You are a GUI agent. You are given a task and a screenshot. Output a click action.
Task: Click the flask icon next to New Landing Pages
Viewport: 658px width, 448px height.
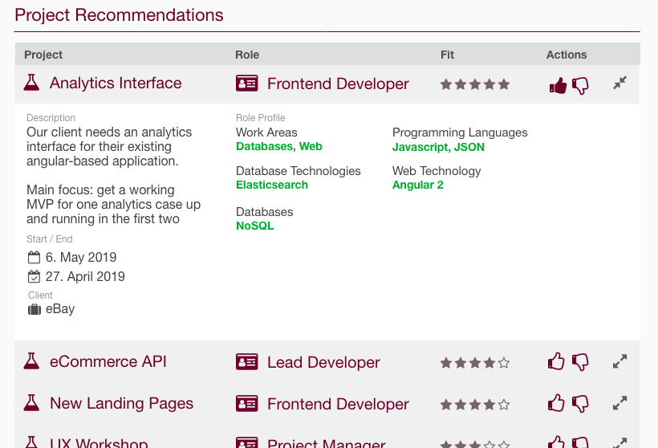[x=31, y=403]
